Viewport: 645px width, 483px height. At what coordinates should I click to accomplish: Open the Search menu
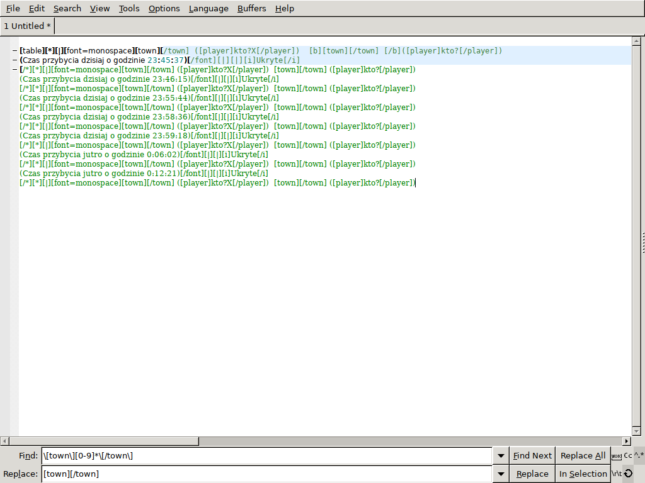coord(67,8)
